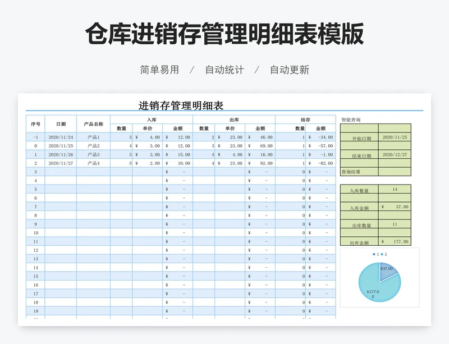This screenshot has width=449, height=344.
Task: Click 入库 amount 10.00 for 产品4
Action: 177,163
